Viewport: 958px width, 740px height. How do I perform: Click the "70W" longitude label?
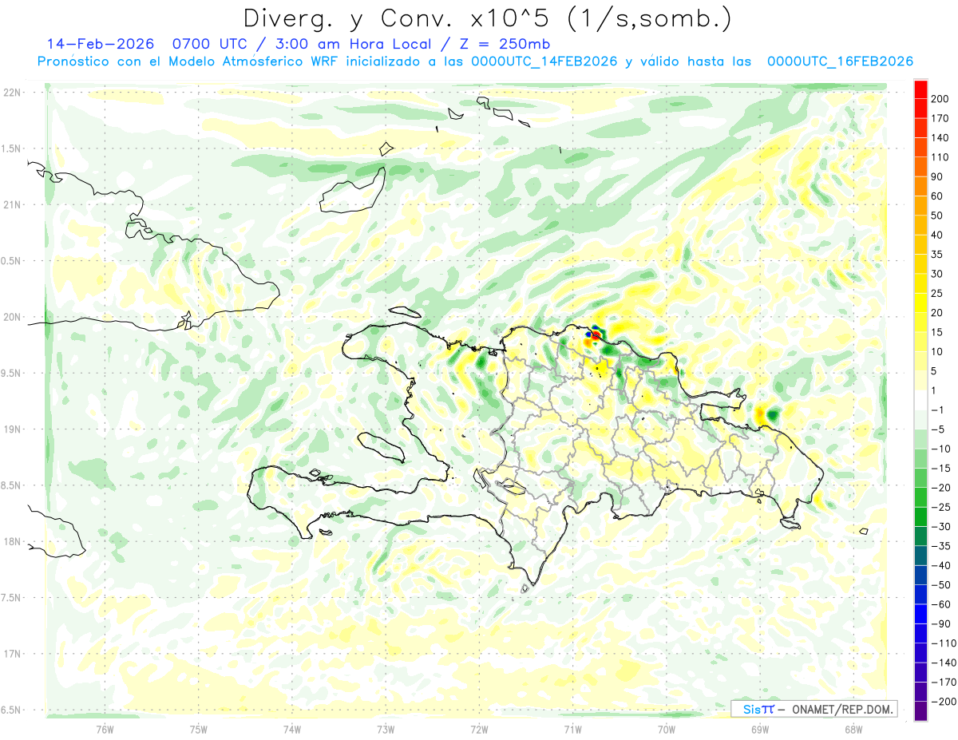667,728
